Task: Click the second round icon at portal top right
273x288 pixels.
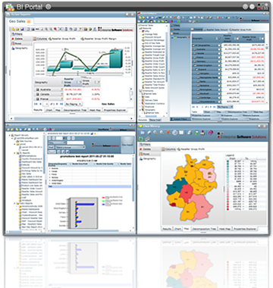Action: (253, 7)
